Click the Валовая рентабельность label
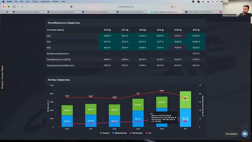This screenshot has width=252, height=142. (x=58, y=54)
